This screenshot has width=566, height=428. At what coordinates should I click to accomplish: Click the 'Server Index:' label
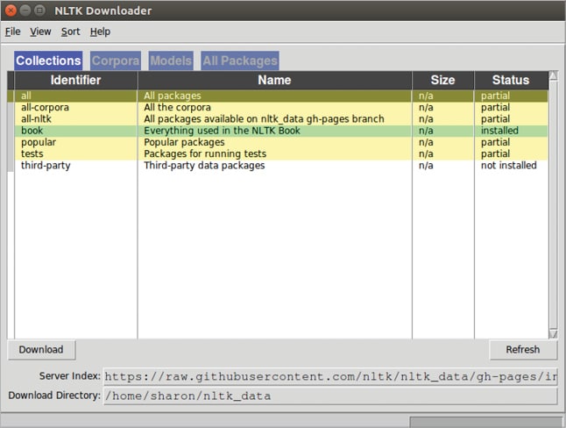click(x=70, y=376)
